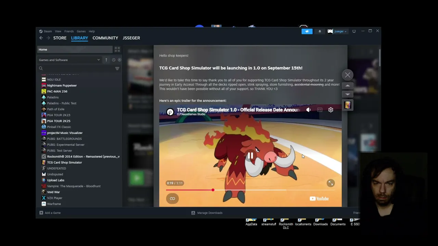Switch library to grid collections view
Image resolution: width=438 pixels, height=246 pixels.
(x=117, y=50)
